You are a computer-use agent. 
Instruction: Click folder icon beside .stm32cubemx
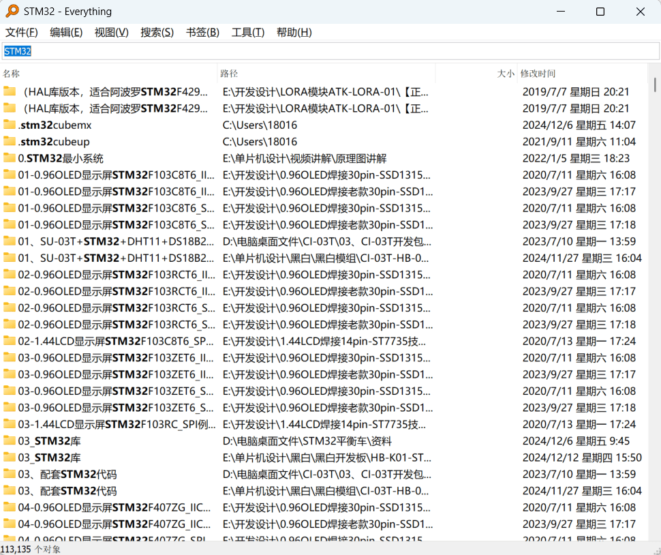10,125
